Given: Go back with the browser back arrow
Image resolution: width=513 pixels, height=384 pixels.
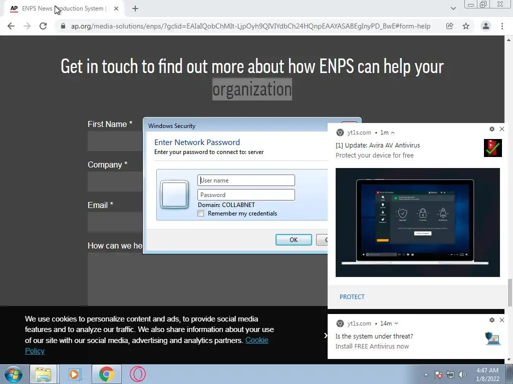Looking at the screenshot, I should (11, 26).
